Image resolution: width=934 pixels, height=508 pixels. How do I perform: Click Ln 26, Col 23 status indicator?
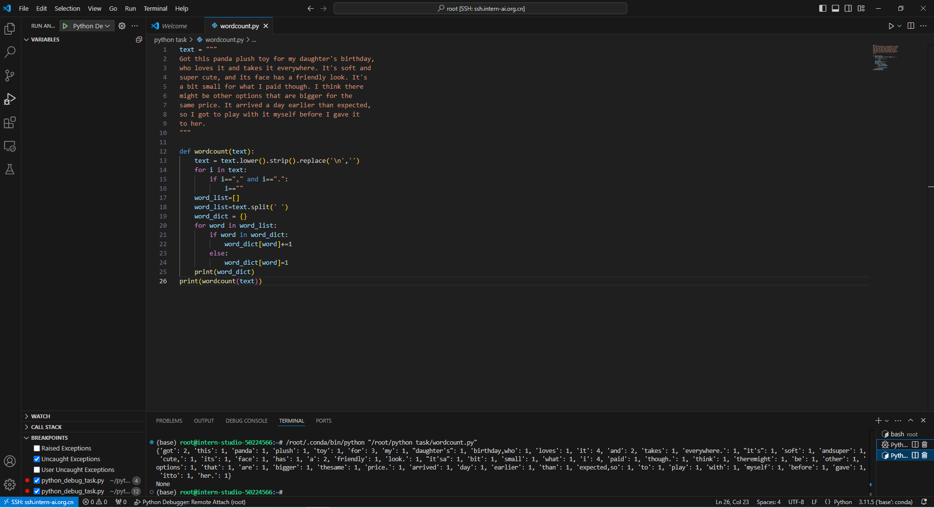click(732, 502)
